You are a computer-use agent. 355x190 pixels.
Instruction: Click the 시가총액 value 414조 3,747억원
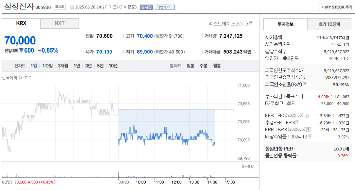pyautogui.click(x=333, y=38)
